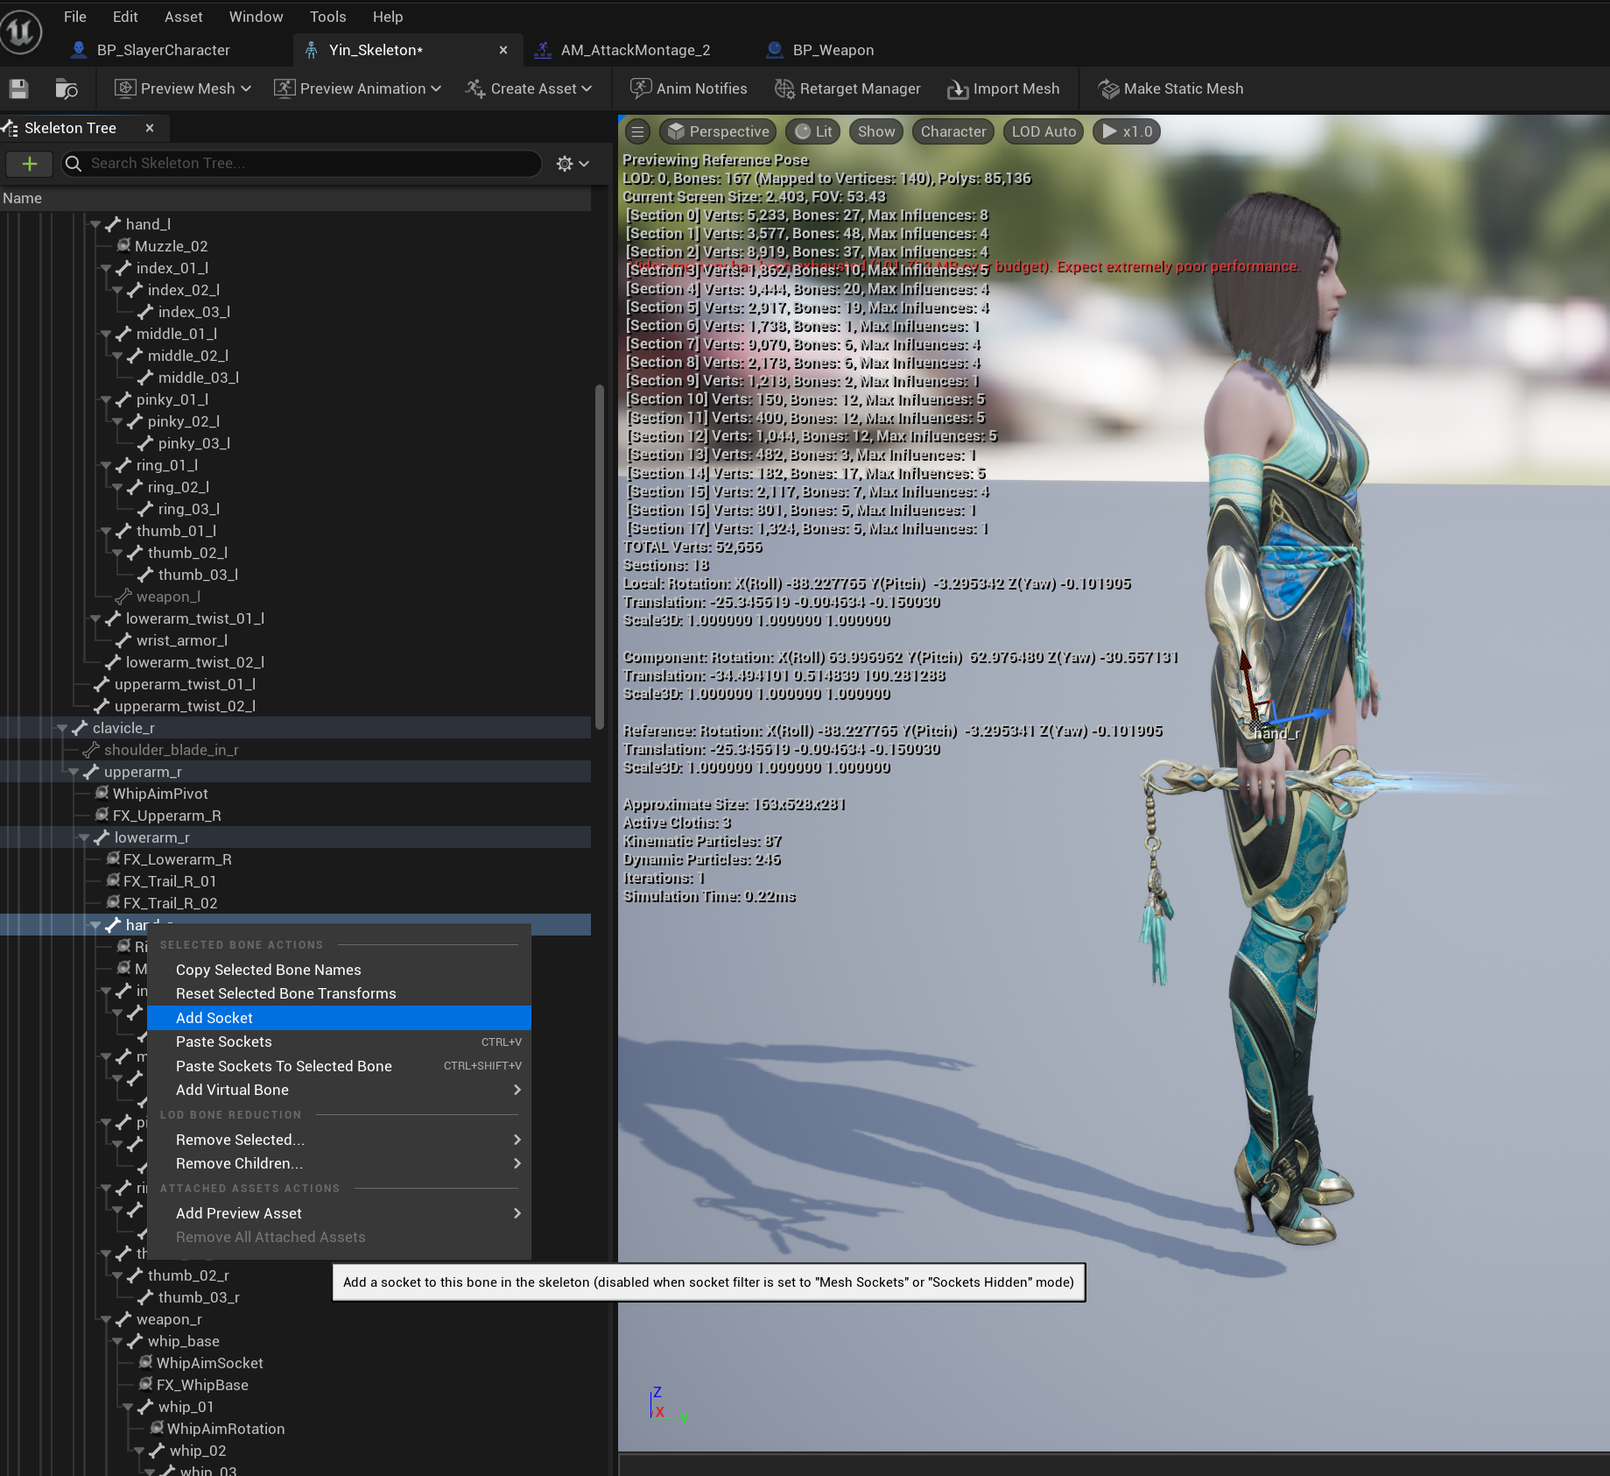Select the upperarm_twist_01_l bone
Image resolution: width=1610 pixels, height=1476 pixels.
tap(185, 684)
